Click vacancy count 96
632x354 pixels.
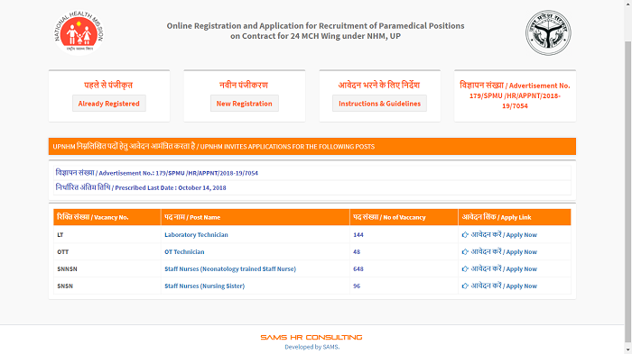coord(357,286)
